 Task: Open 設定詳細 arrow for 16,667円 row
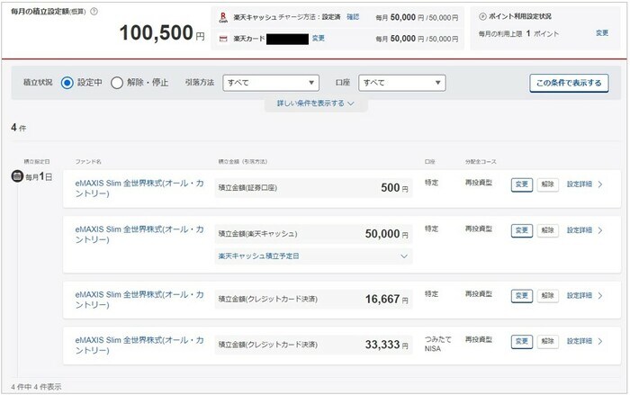pos(600,296)
